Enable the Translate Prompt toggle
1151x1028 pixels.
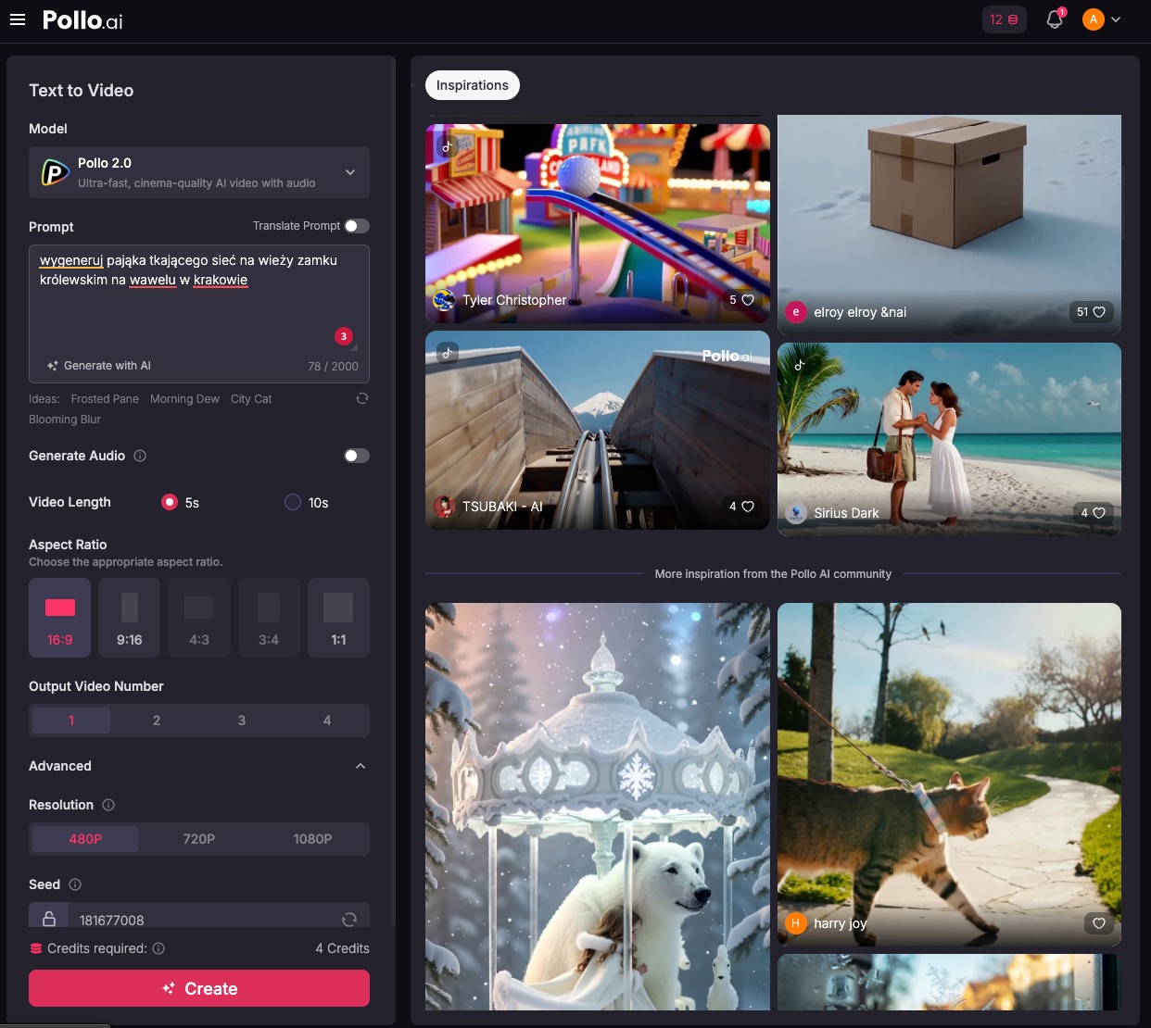tap(356, 226)
